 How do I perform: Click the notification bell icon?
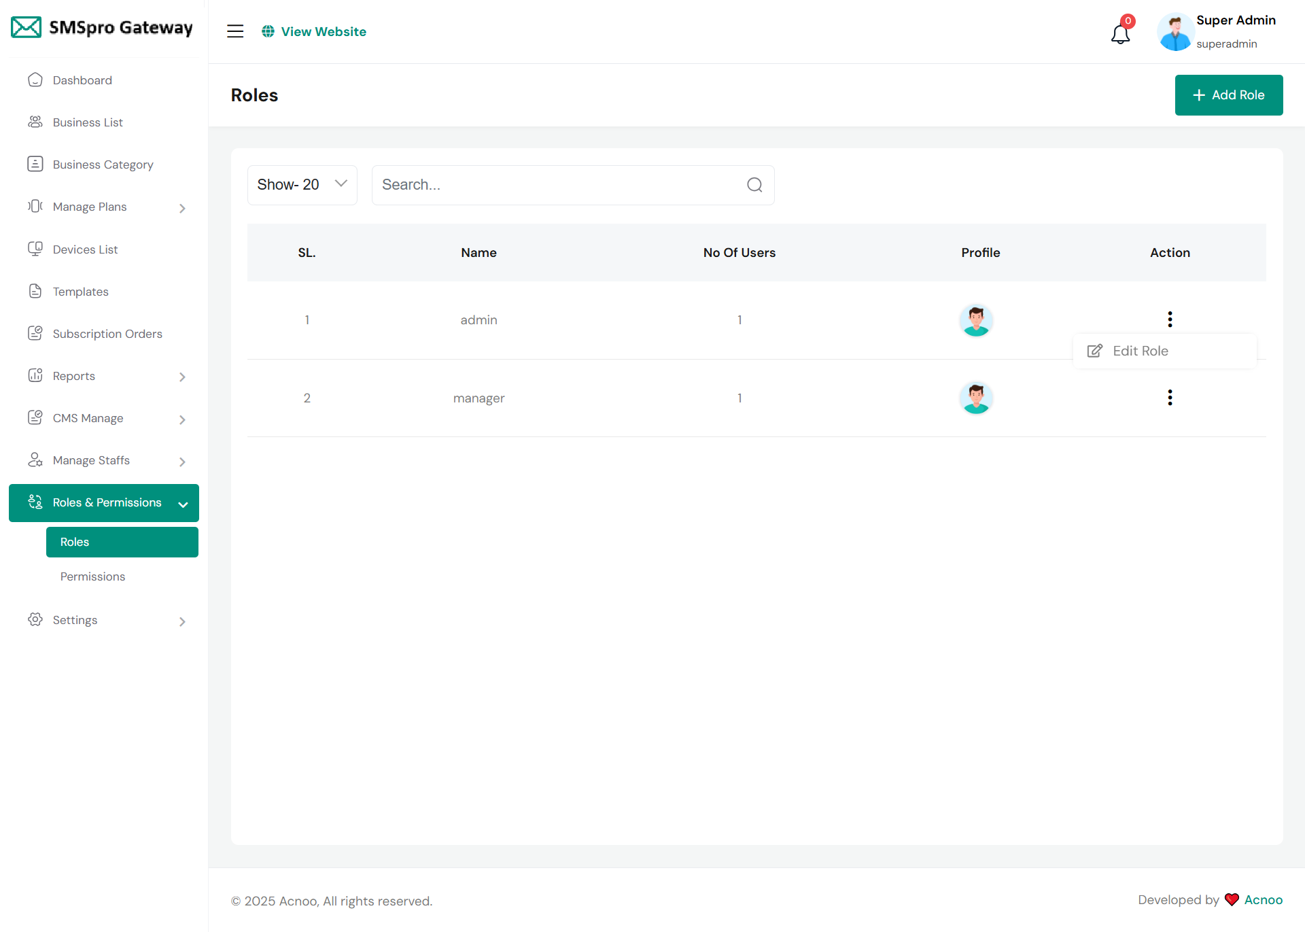[x=1120, y=33]
